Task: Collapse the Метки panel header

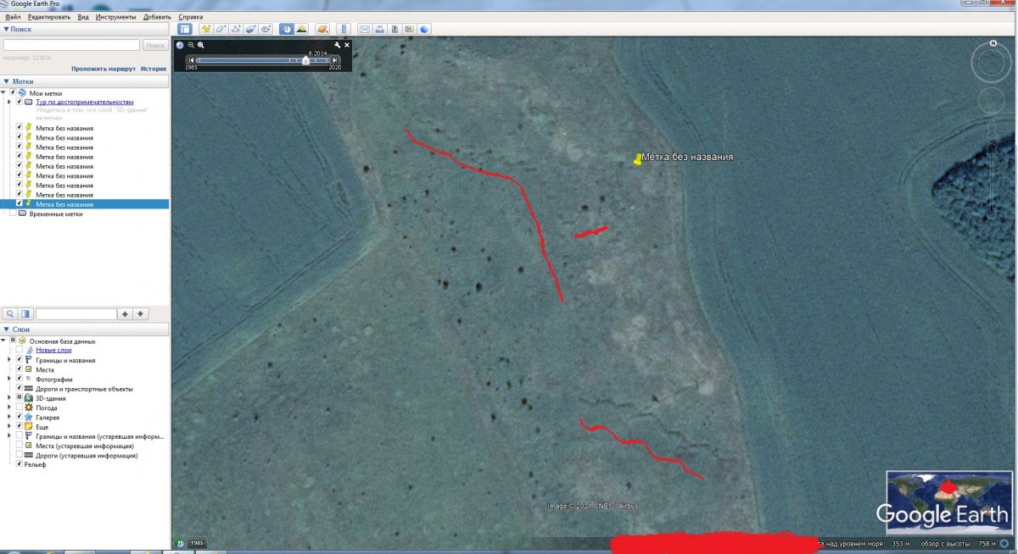Action: click(85, 81)
